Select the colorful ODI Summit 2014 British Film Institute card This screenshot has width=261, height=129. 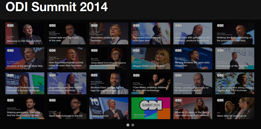[x=151, y=108]
